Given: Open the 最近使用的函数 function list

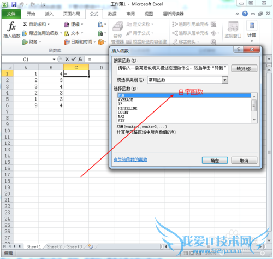Looking at the screenshot, I should click(42, 33).
